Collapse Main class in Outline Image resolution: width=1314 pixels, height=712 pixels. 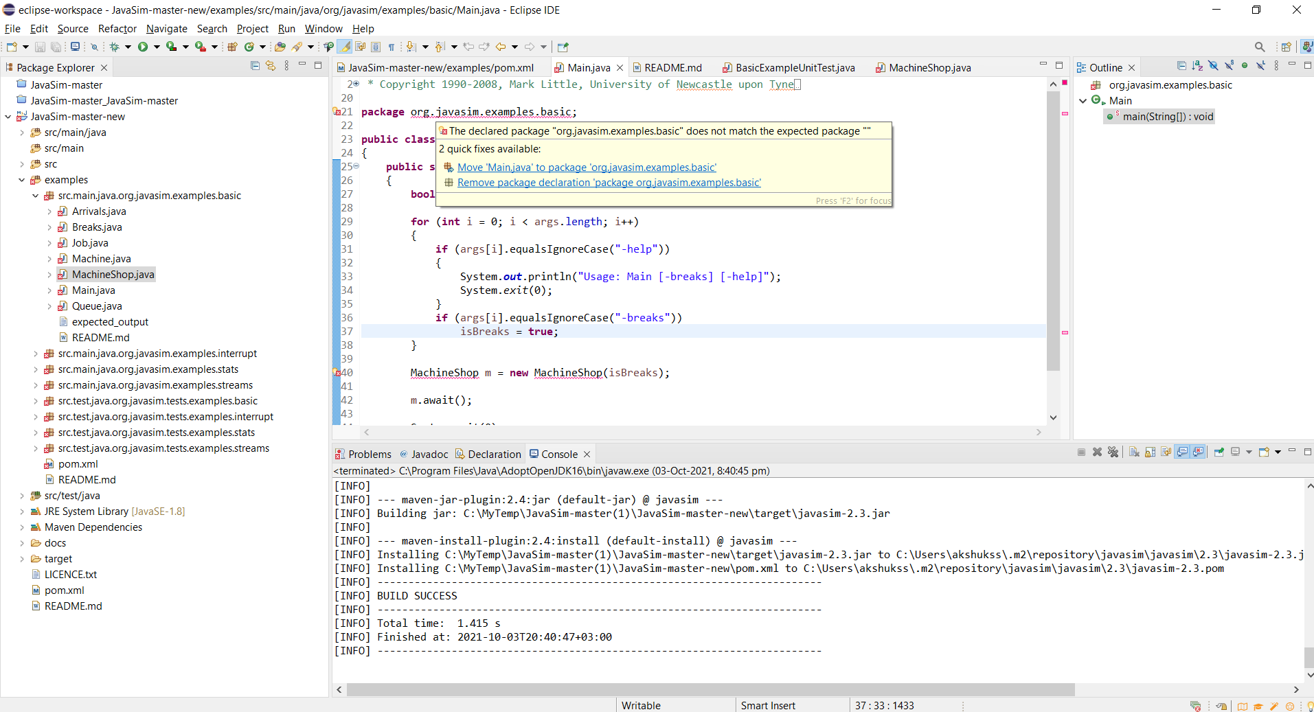[x=1083, y=101]
